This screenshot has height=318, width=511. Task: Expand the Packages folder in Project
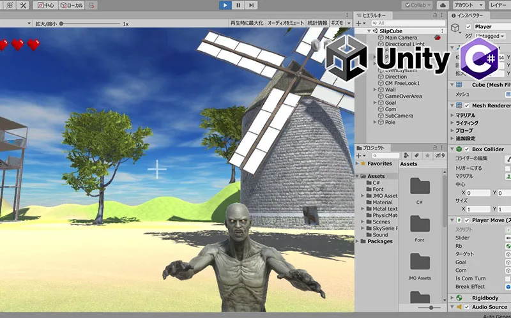tap(357, 241)
